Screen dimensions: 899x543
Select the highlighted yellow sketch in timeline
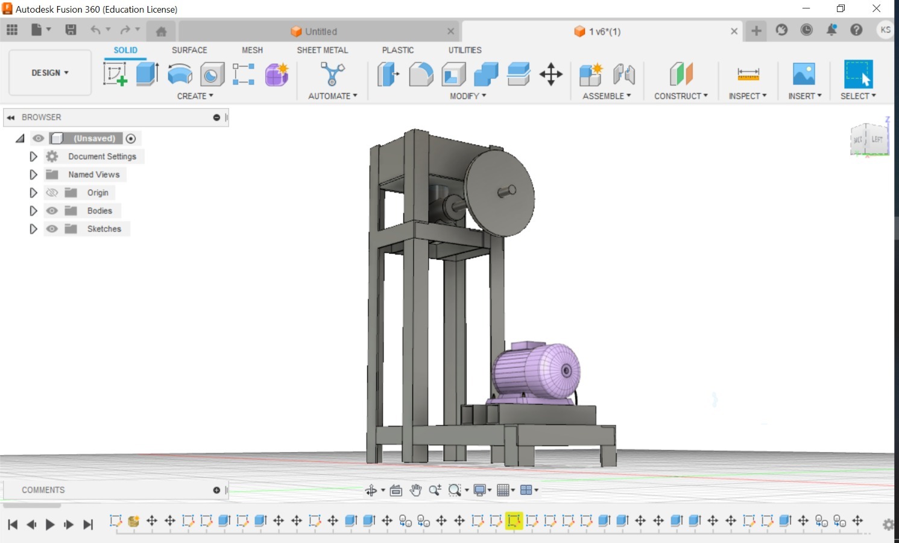514,521
